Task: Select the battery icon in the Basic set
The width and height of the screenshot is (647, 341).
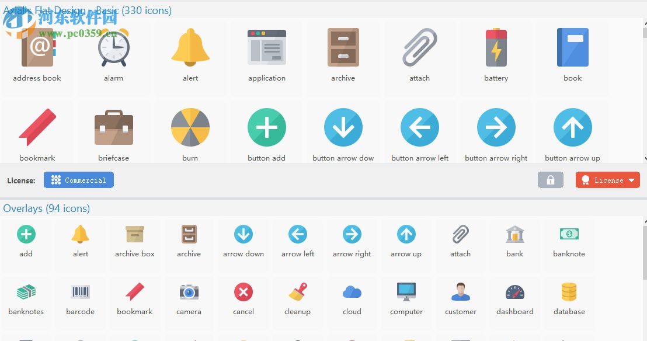Action: click(x=496, y=47)
